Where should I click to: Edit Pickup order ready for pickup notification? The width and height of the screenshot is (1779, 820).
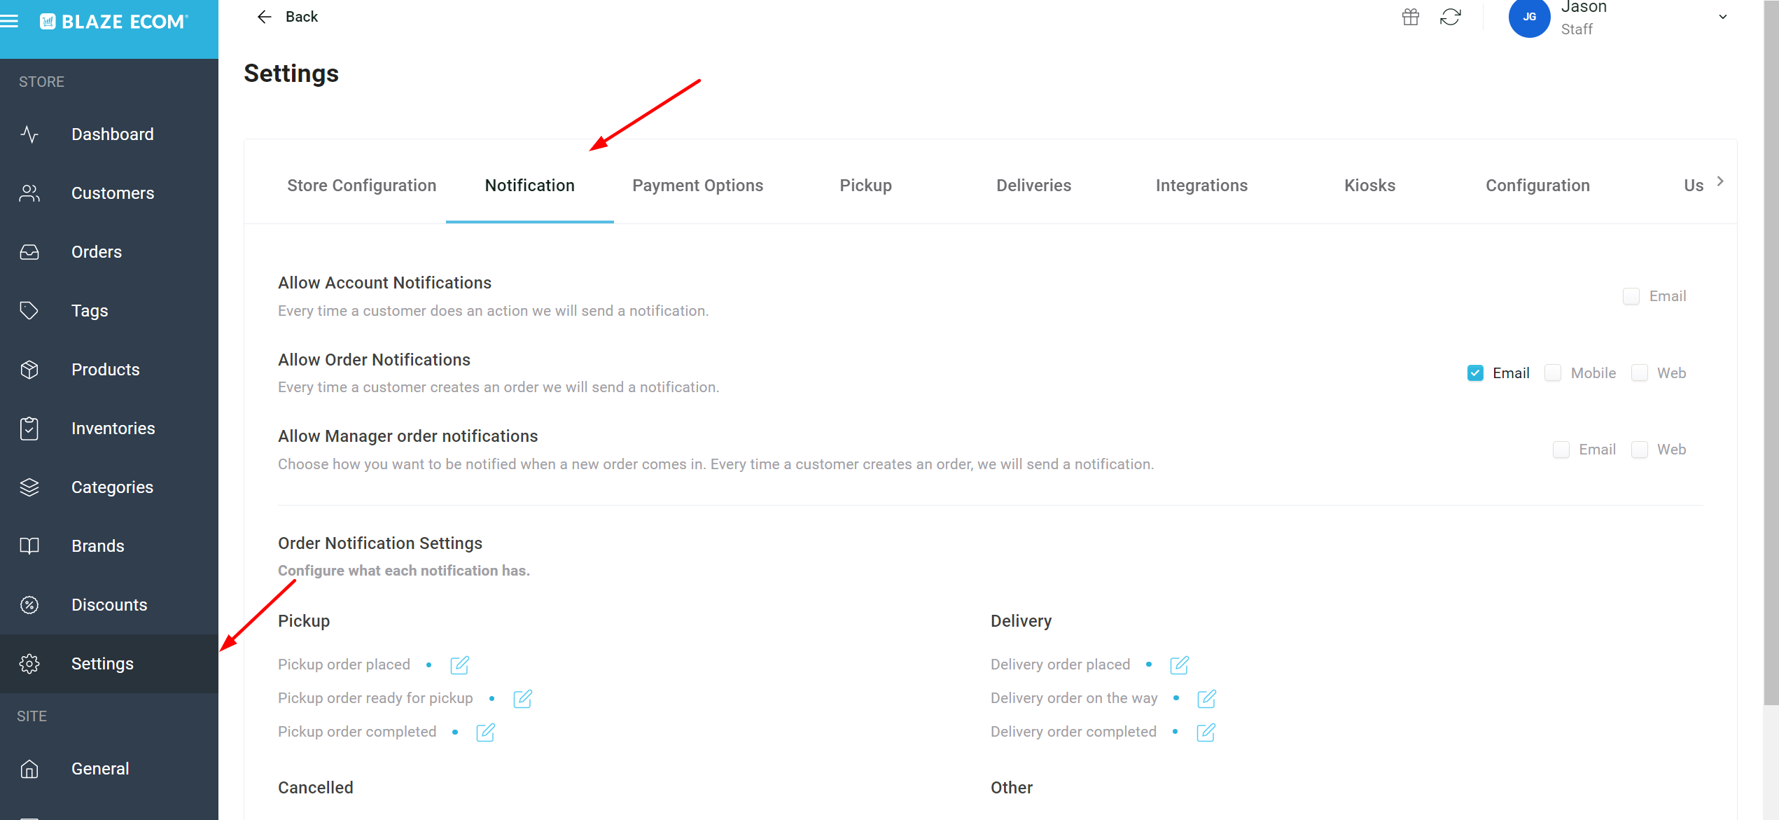click(x=522, y=698)
